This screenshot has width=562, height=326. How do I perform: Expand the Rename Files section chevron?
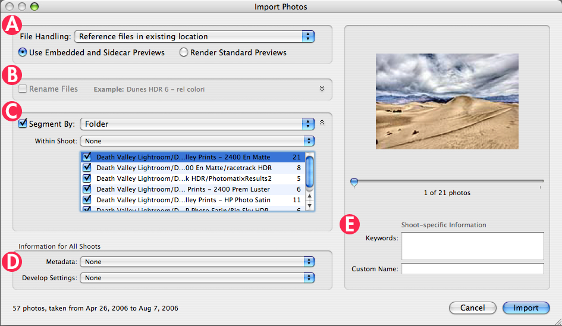(322, 89)
